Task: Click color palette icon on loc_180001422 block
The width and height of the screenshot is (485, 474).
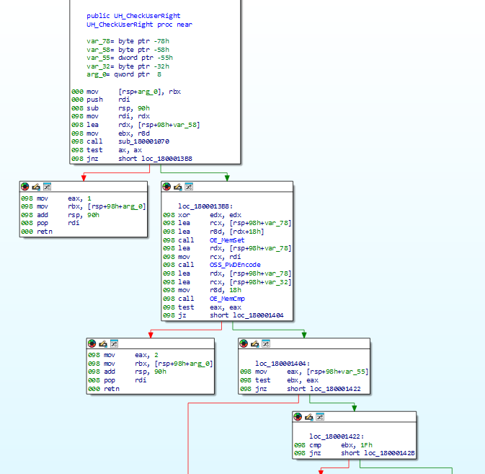Action: (x=298, y=417)
